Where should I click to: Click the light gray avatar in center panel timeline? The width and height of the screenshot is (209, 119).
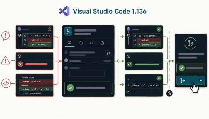[x=66, y=60]
